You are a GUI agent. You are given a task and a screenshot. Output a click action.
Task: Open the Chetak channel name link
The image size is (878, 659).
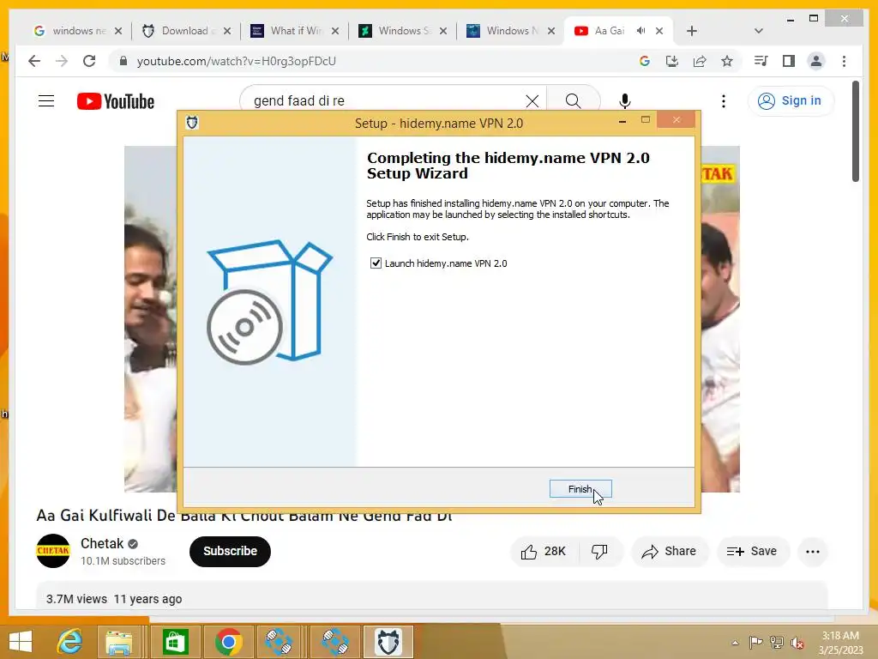pos(102,543)
